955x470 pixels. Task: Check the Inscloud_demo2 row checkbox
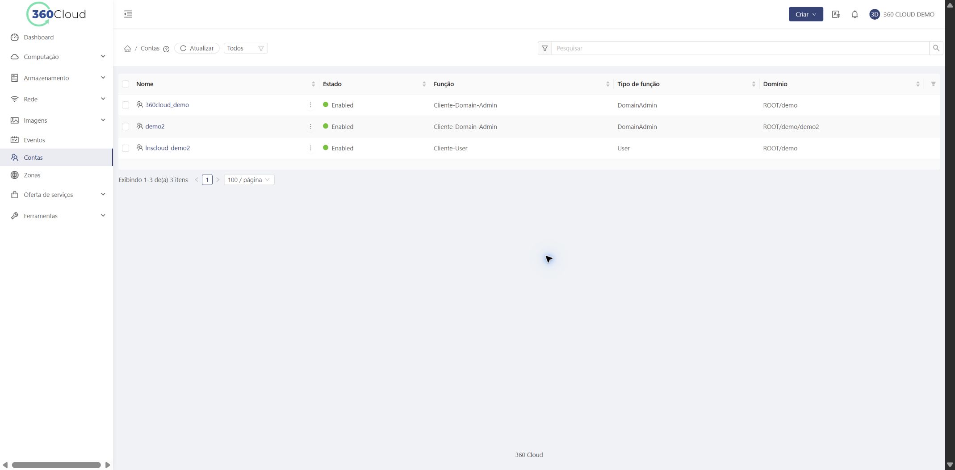pyautogui.click(x=126, y=148)
